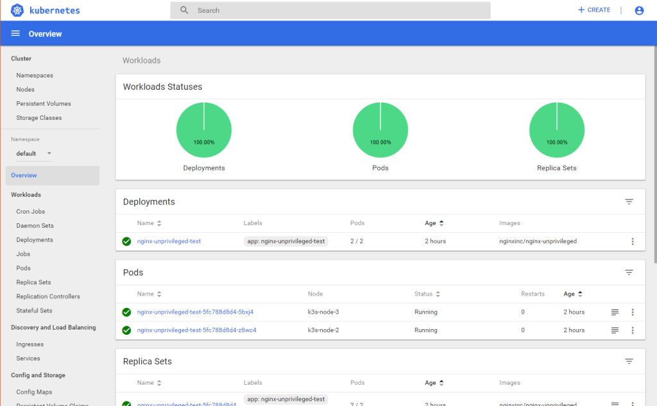The height and width of the screenshot is (406, 657).
Task: Focus the Search input field
Action: (330, 10)
